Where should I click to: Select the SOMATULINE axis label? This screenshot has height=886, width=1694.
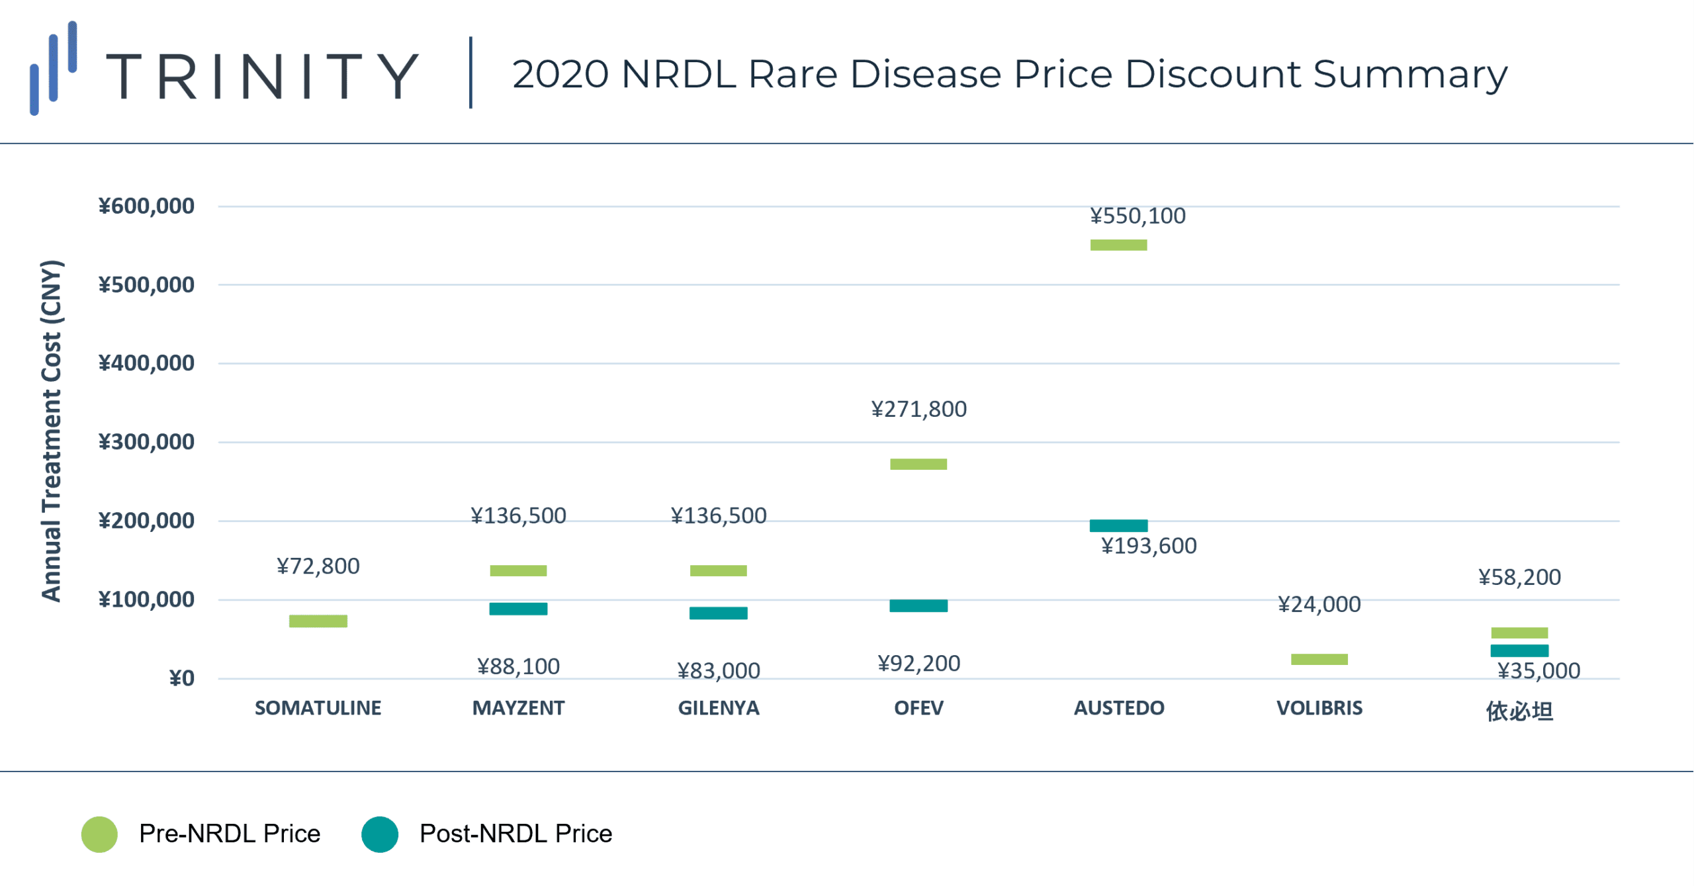click(x=318, y=708)
